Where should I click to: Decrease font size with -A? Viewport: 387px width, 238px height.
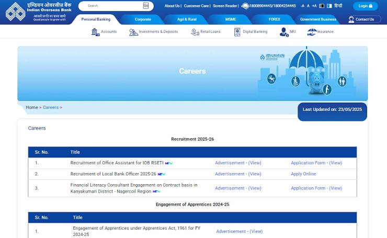(303, 6)
